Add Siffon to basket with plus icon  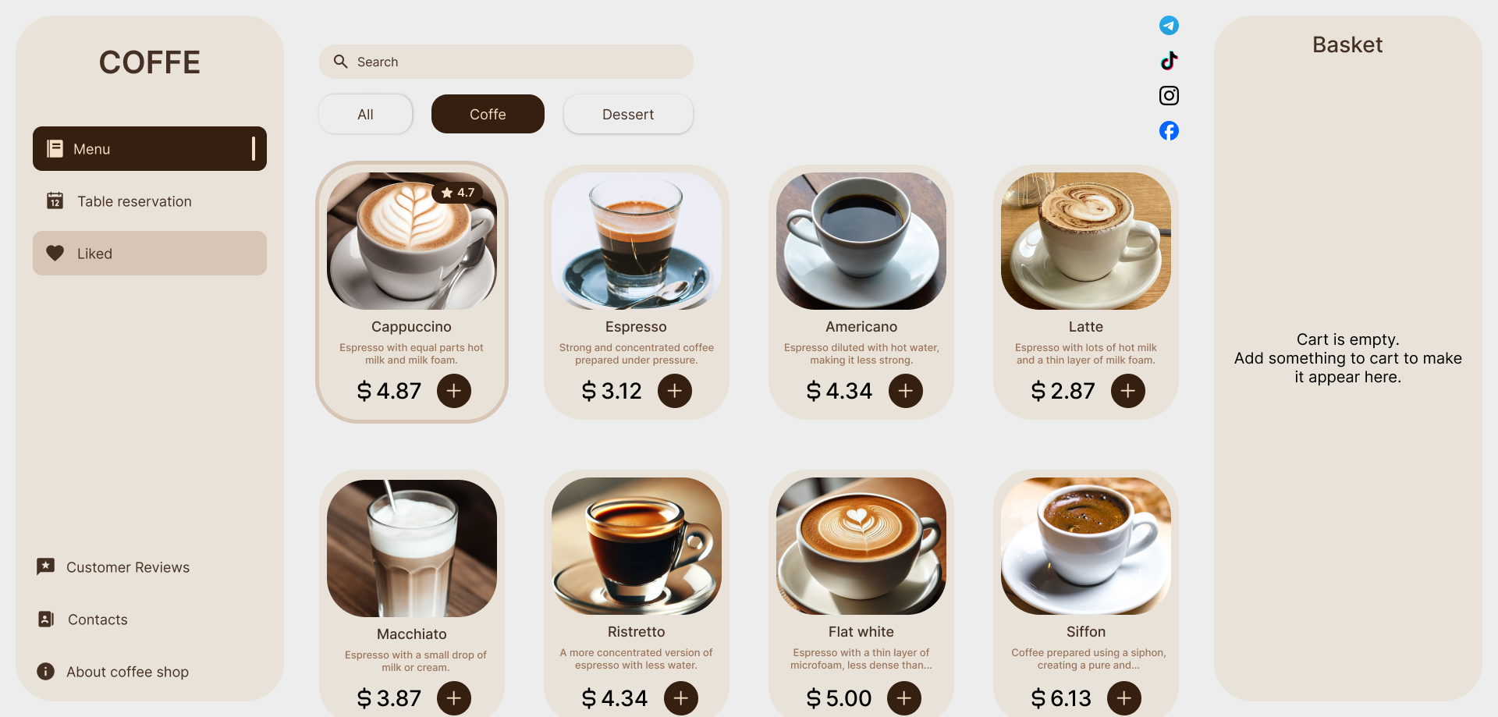[x=1124, y=697]
